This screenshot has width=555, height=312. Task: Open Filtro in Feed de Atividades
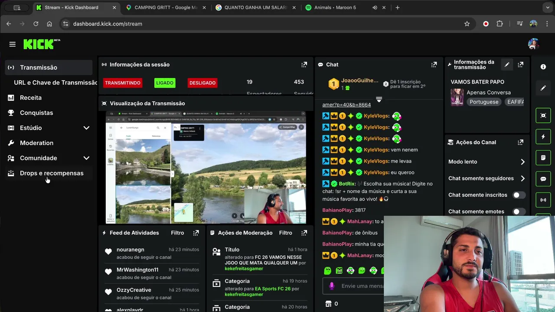pos(177,233)
